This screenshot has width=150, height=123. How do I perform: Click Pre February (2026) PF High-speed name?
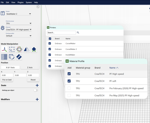127,88
